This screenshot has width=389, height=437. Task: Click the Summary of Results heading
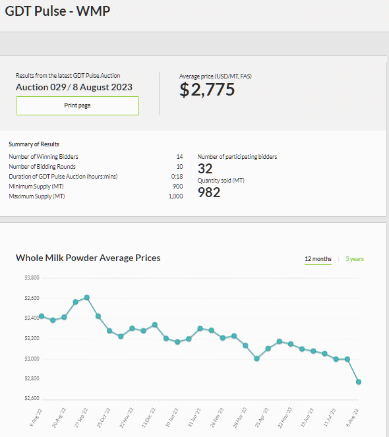(34, 144)
